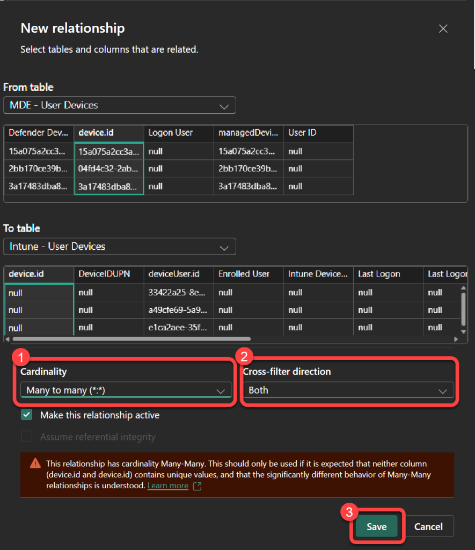This screenshot has width=475, height=550.
Task: Select Logon User column header
Action: 179,133
